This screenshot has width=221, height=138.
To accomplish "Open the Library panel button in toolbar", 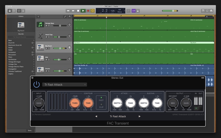I will click(10, 11).
